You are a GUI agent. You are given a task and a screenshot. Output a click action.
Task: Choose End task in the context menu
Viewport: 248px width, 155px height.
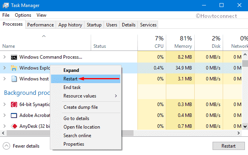(86, 87)
